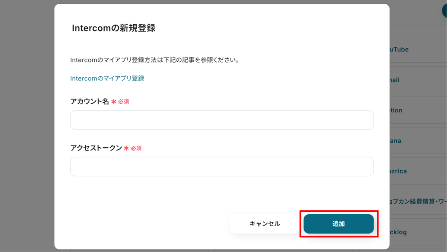
Task: Pick the Notion app in the background list
Action: (397, 110)
